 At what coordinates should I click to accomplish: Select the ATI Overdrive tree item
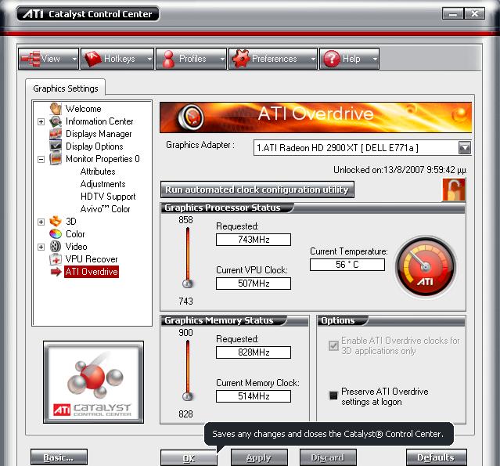[92, 272]
